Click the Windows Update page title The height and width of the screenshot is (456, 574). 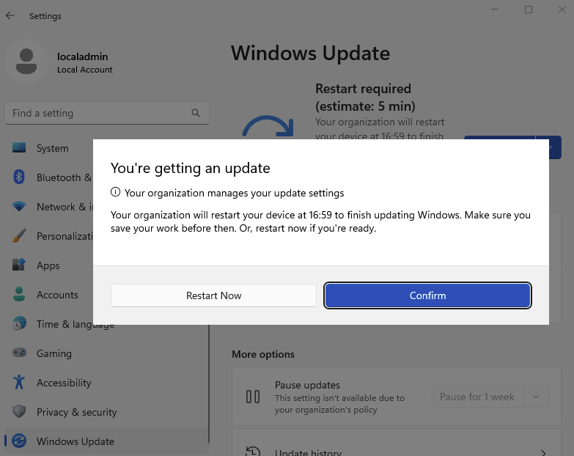[x=310, y=54]
